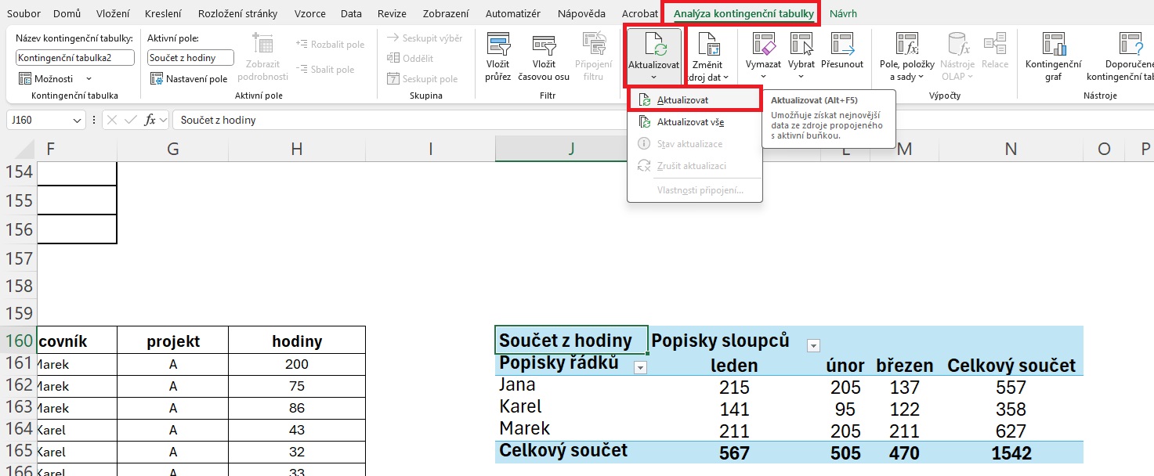Open the Name Box dropdown arrow
The height and width of the screenshot is (476, 1154).
77,121
